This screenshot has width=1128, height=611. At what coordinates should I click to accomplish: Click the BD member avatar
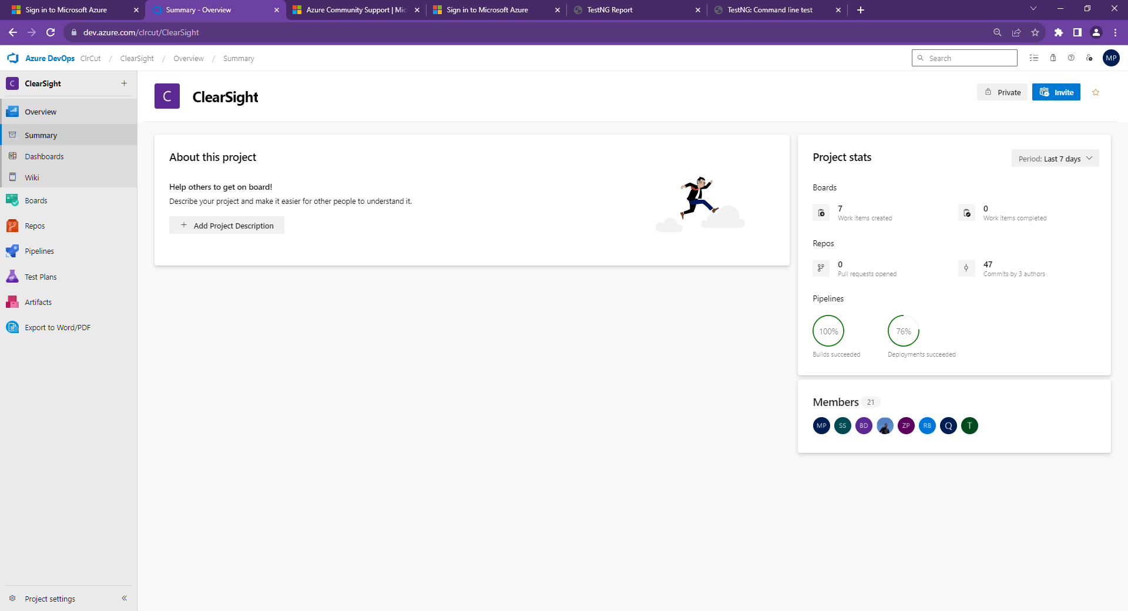coord(864,425)
